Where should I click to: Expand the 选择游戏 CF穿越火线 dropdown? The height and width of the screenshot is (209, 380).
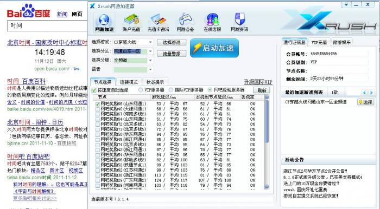(x=150, y=42)
